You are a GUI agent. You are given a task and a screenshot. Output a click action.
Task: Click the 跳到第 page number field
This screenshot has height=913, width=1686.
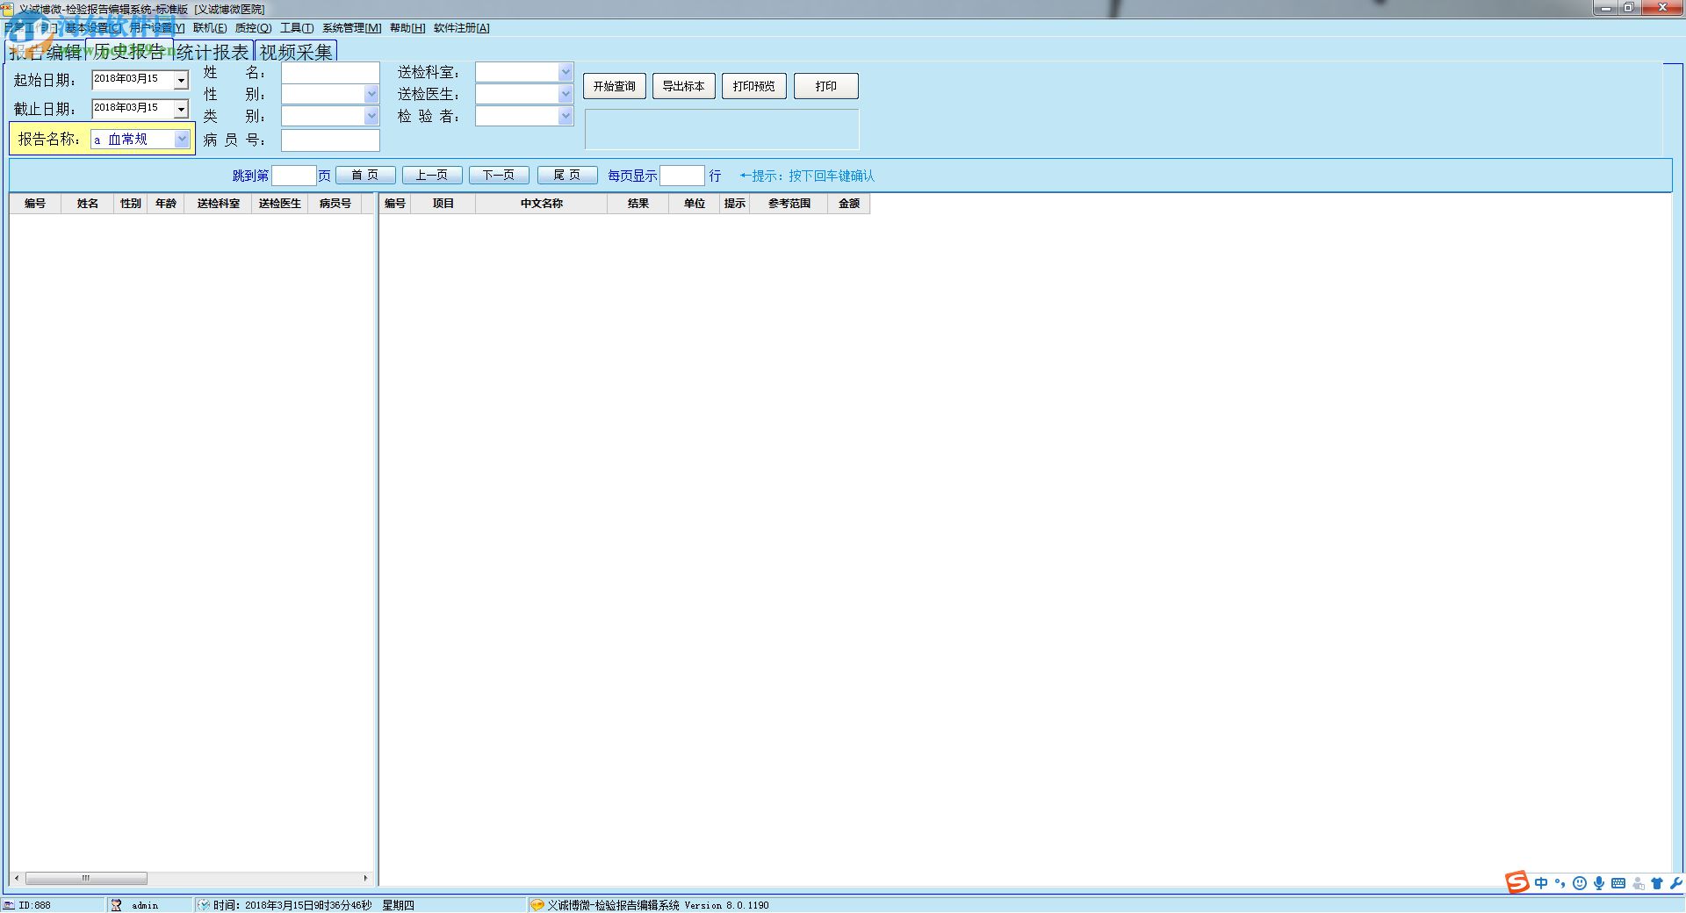(x=294, y=176)
